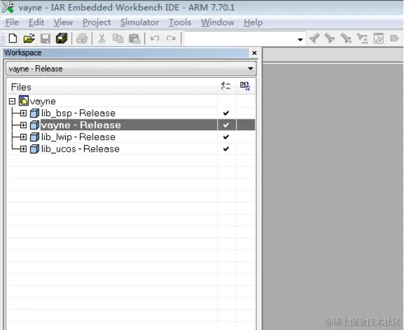
Task: Click the lib_bsp project cube icon
Action: pyautogui.click(x=35, y=113)
